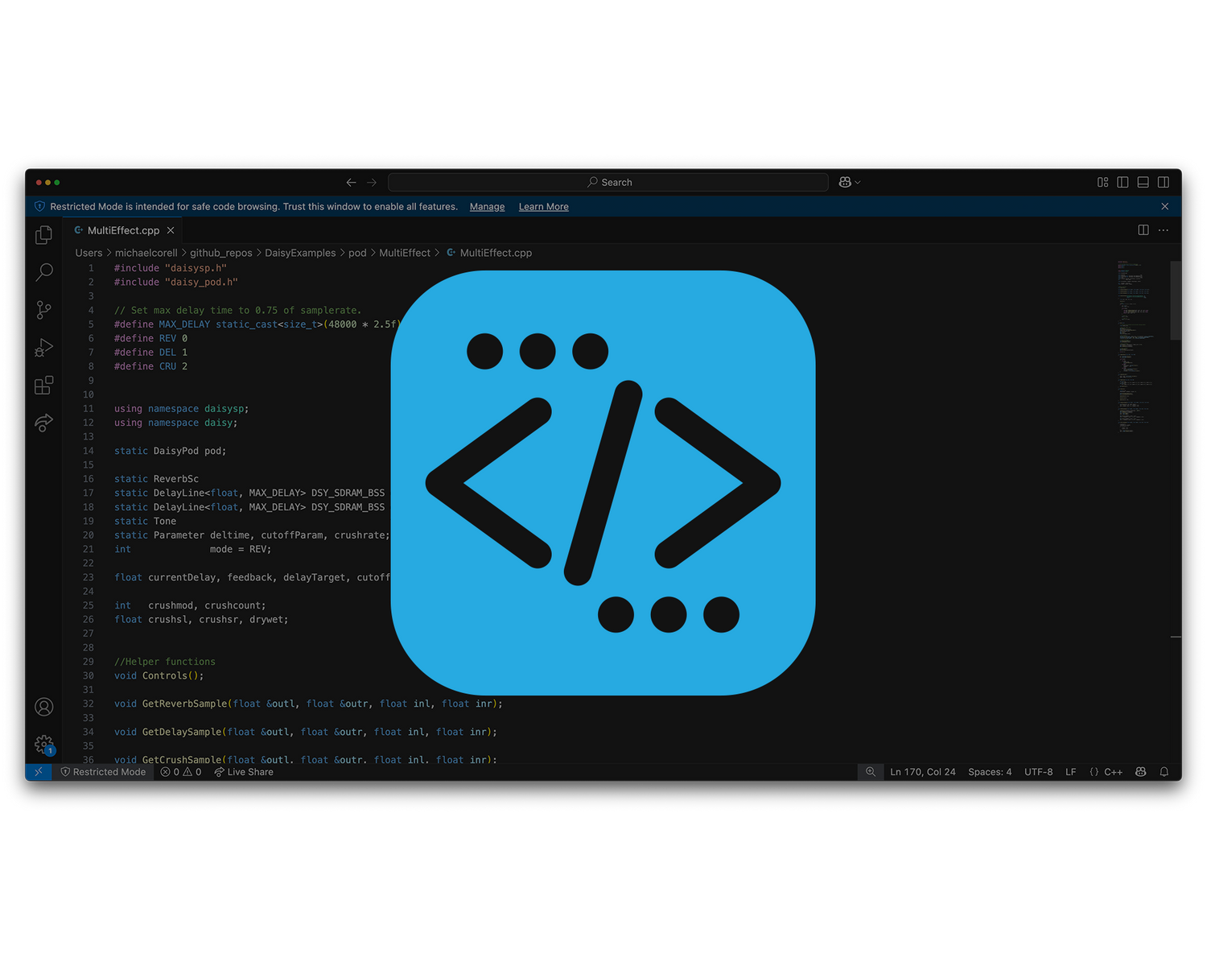Go back with the left arrow
The image size is (1207, 966).
pos(351,183)
